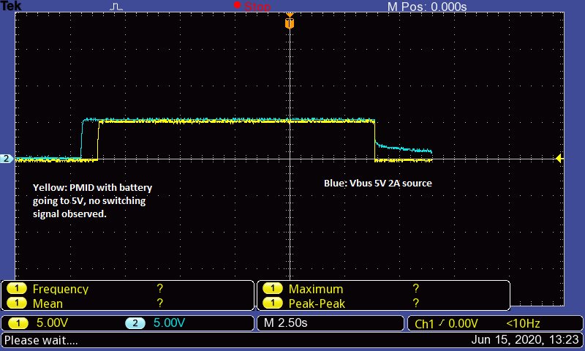Click the orange trigger position marker
The height and width of the screenshot is (351, 585).
290,20
